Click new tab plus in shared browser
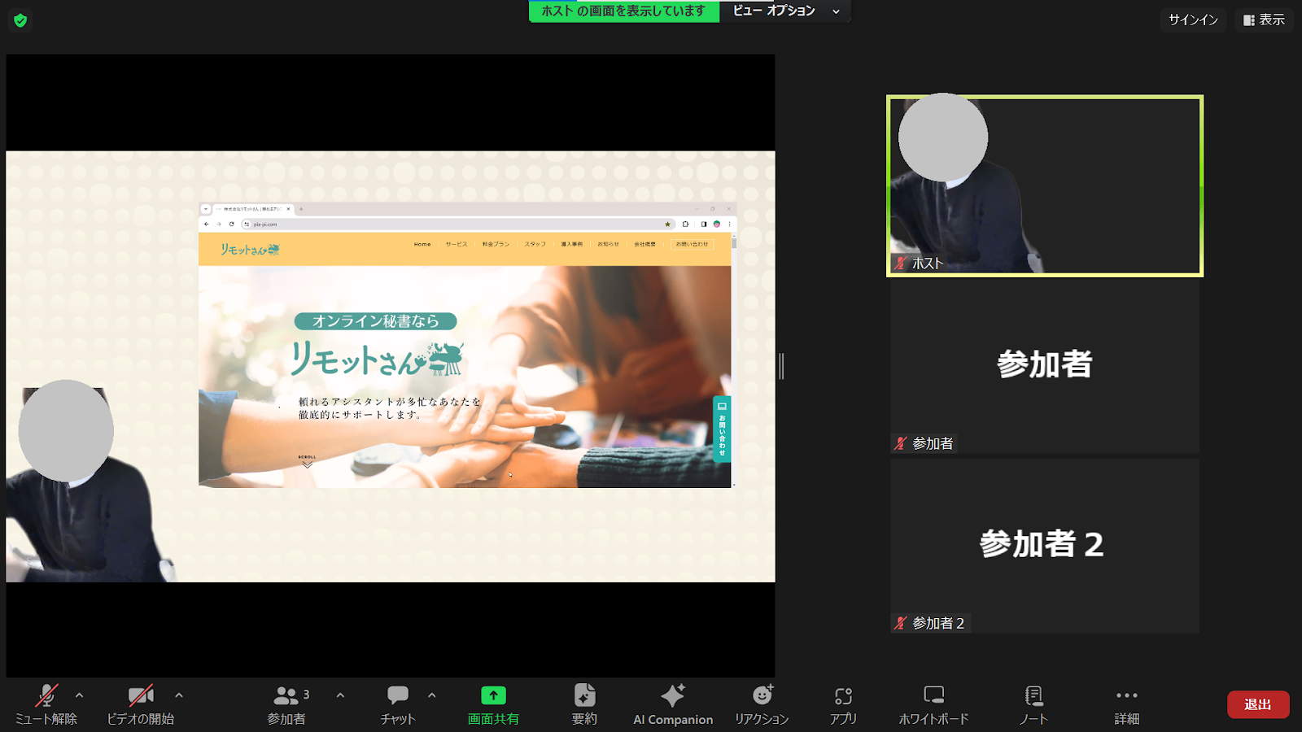The width and height of the screenshot is (1302, 732). (301, 209)
